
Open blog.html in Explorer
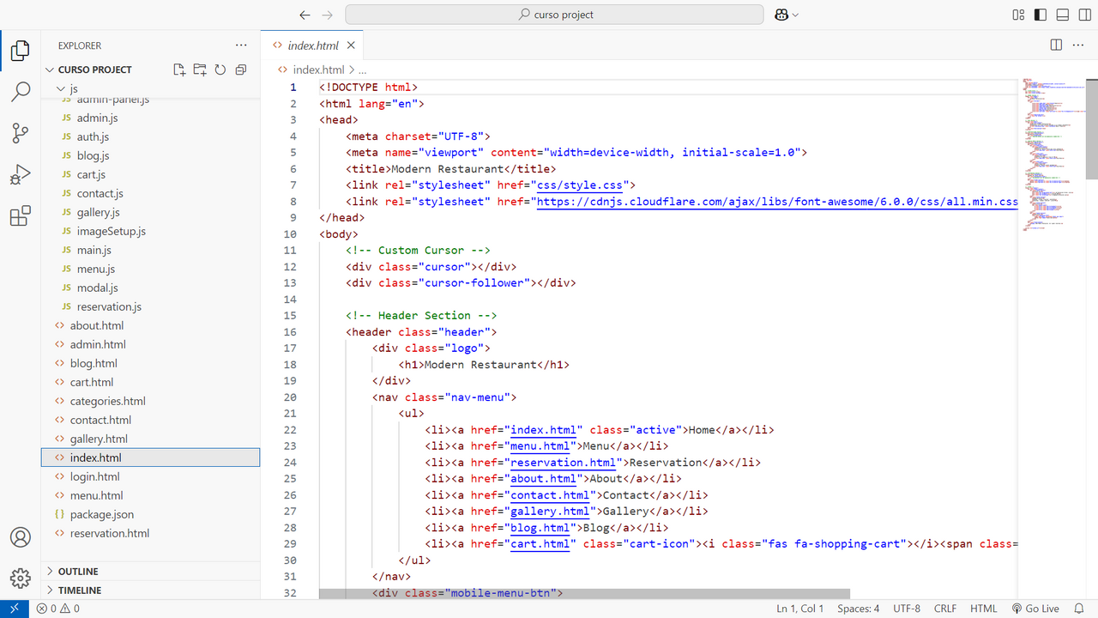pos(150,363)
